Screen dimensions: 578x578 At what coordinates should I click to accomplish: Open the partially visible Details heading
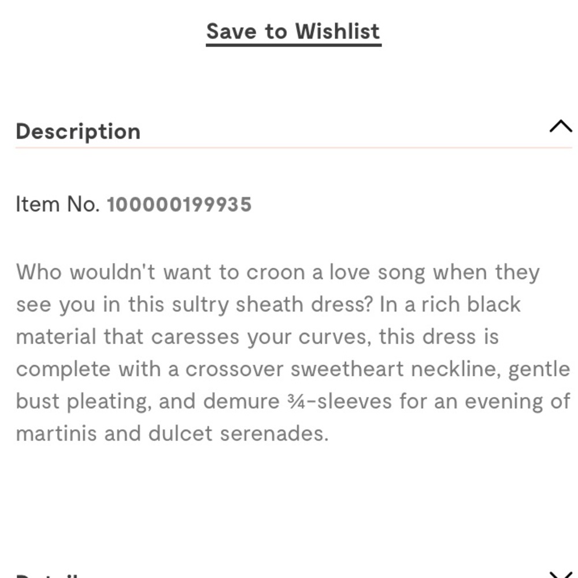click(46, 576)
